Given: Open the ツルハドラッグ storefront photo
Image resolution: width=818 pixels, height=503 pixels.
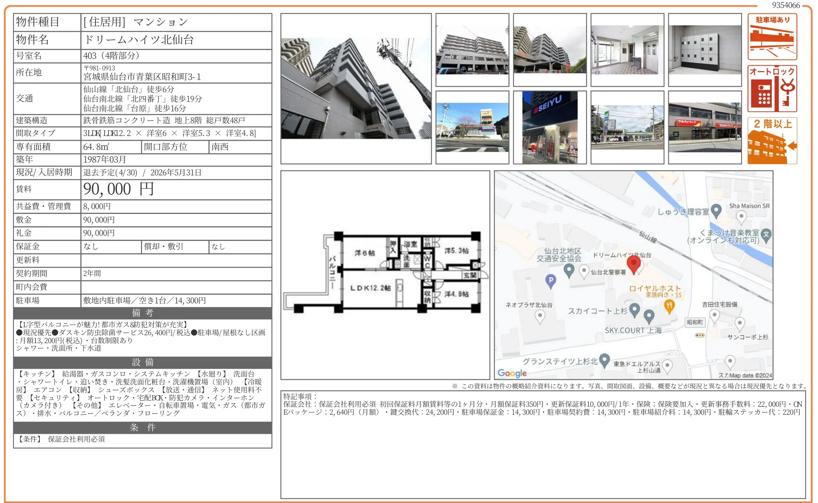Looking at the screenshot, I should click(x=704, y=126).
